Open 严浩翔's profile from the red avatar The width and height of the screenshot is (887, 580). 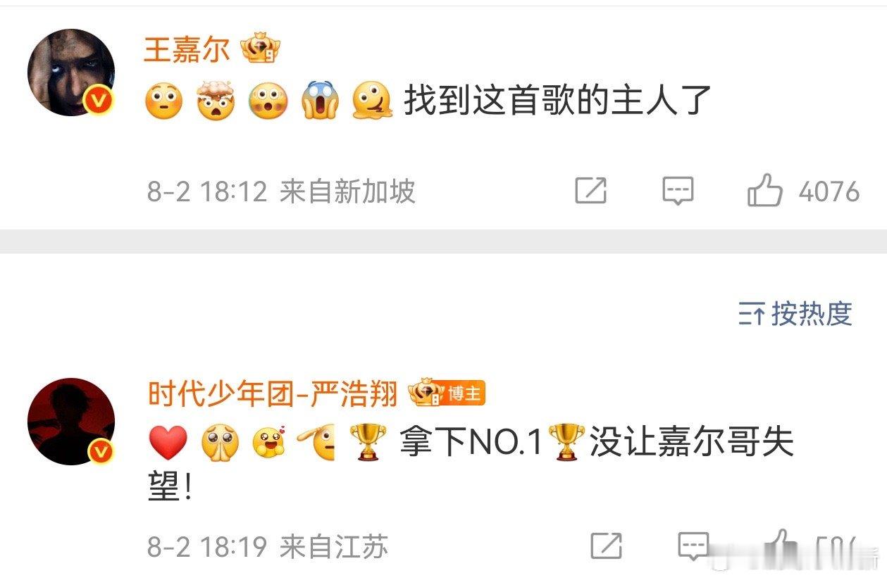[70, 422]
